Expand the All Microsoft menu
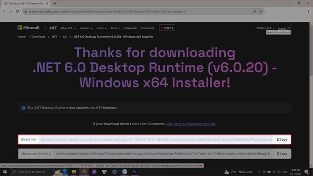This screenshot has width=313, height=176. 266,28
